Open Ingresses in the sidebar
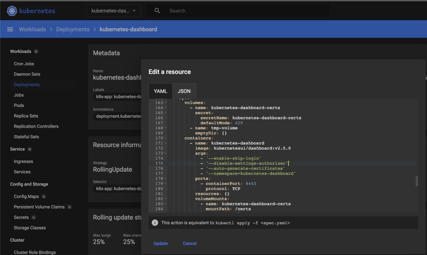Screen dimensions: 427x255 (23, 161)
